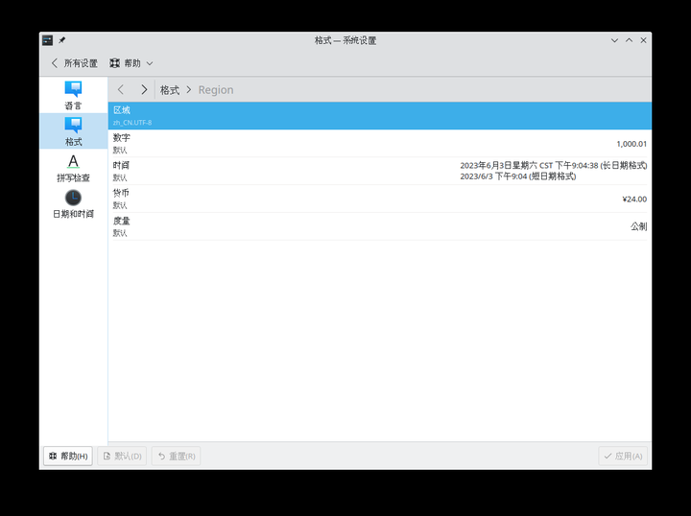
Task: Go back with the breadcrumb left arrow
Action: click(121, 90)
